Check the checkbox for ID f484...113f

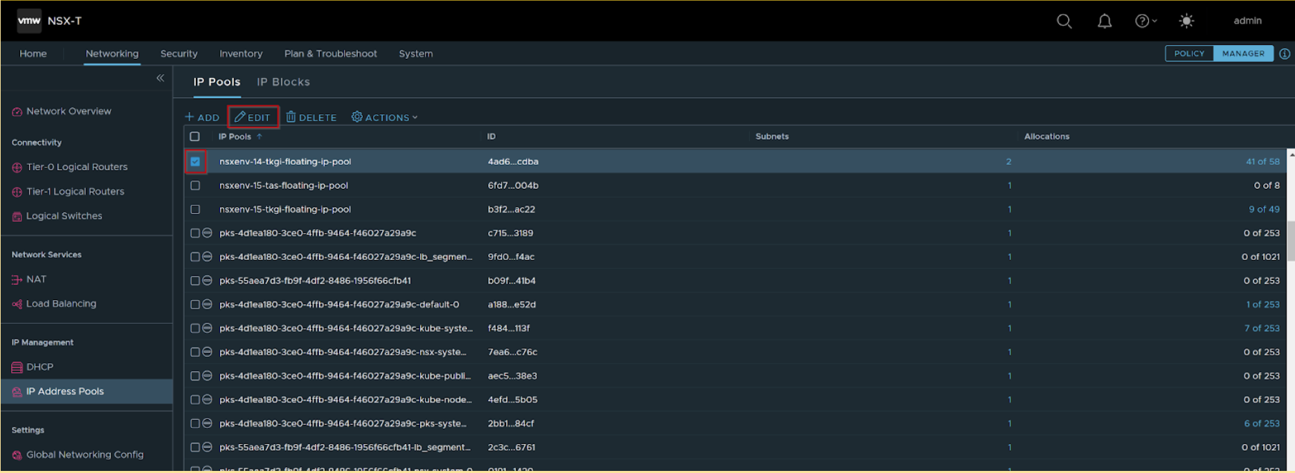click(x=195, y=328)
